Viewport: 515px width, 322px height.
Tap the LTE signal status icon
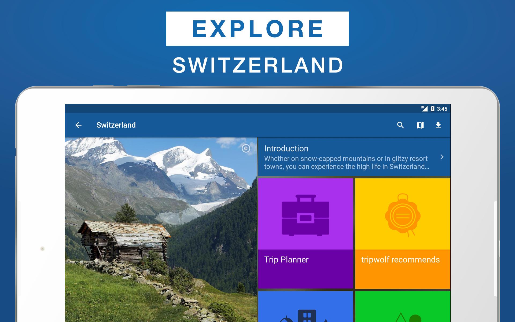tap(424, 109)
